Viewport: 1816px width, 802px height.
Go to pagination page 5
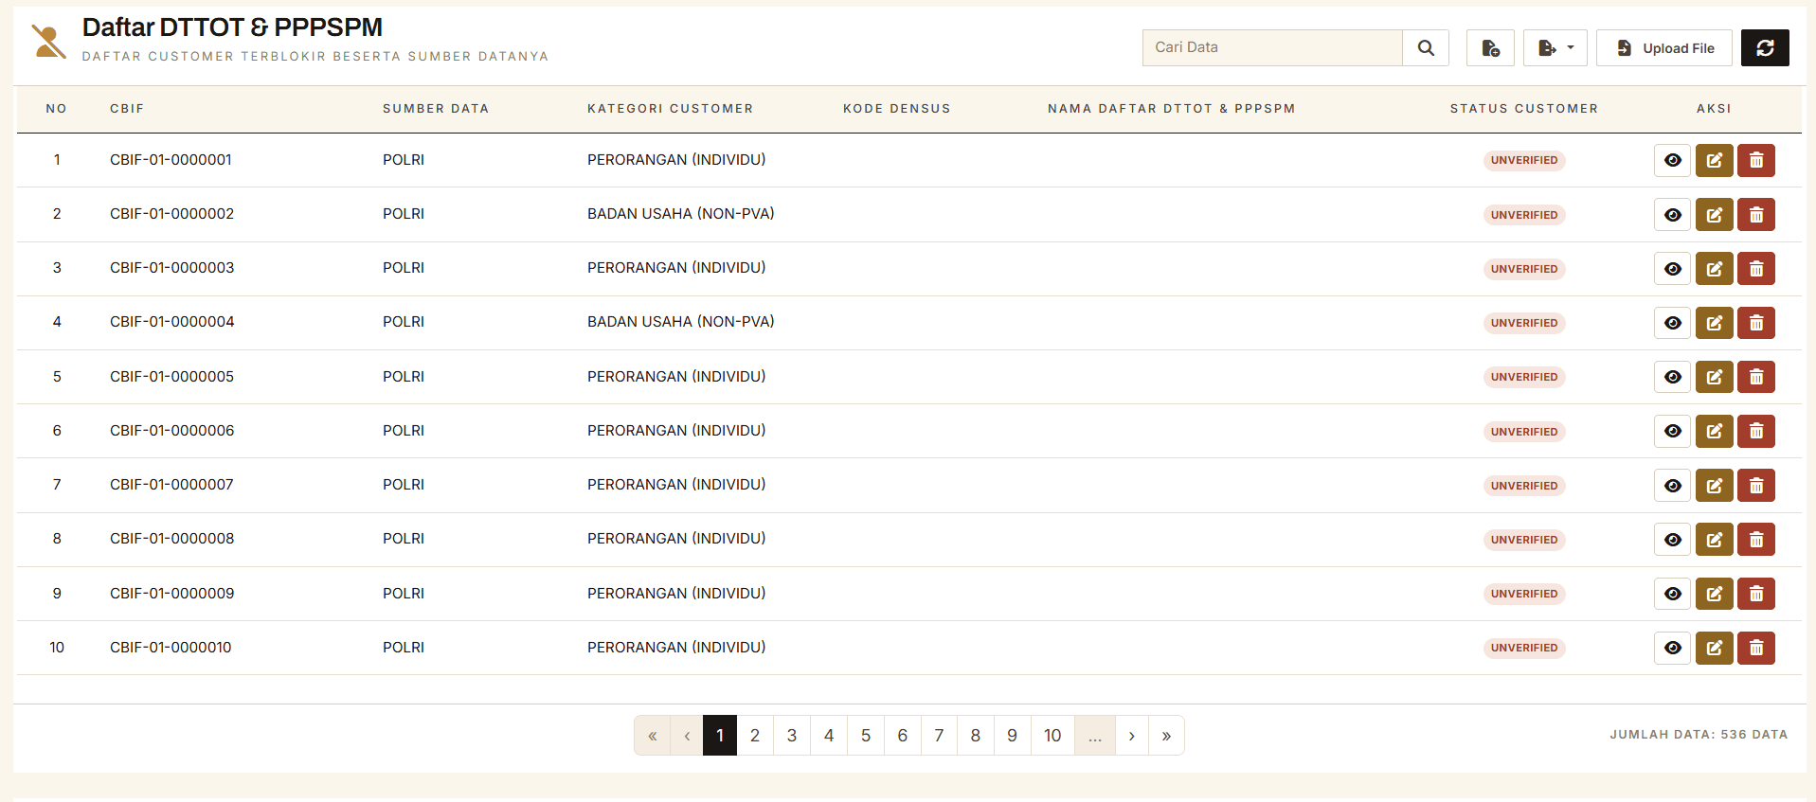pyautogui.click(x=866, y=736)
